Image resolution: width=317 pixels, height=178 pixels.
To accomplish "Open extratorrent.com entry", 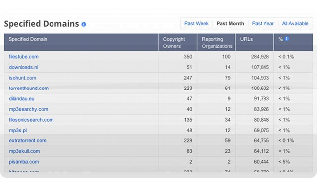I will tap(28, 140).
